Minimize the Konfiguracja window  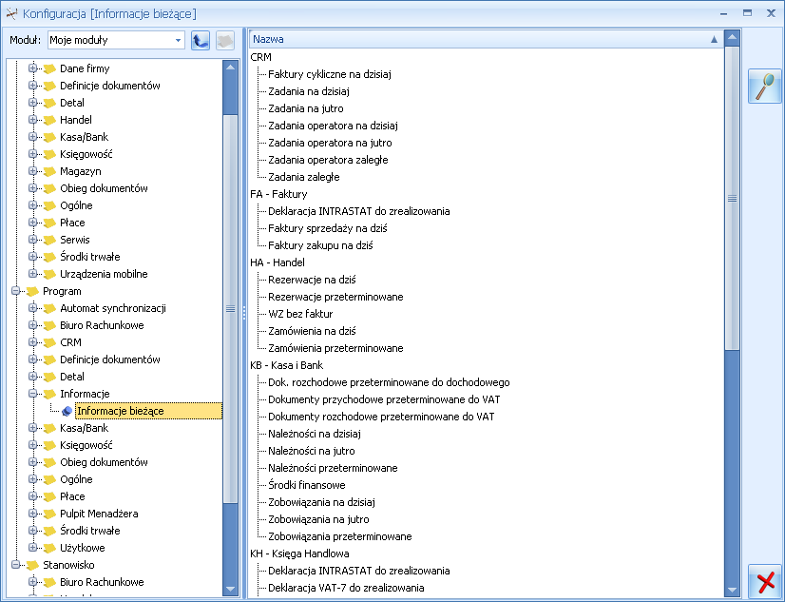pyautogui.click(x=723, y=14)
